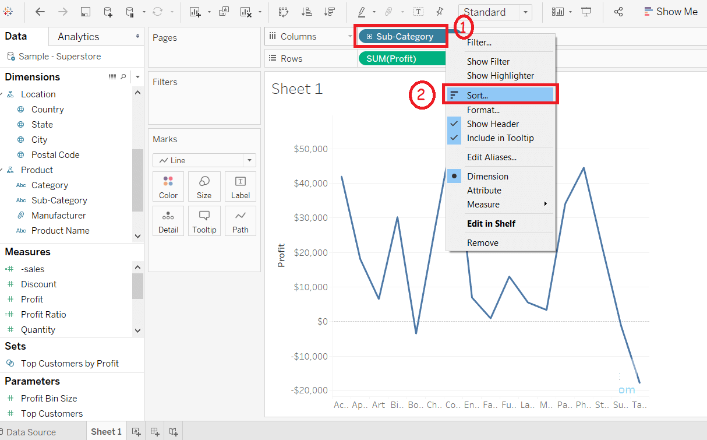Viewport: 707px width, 440px height.
Task: Click the Save icon in toolbar
Action: (x=85, y=12)
